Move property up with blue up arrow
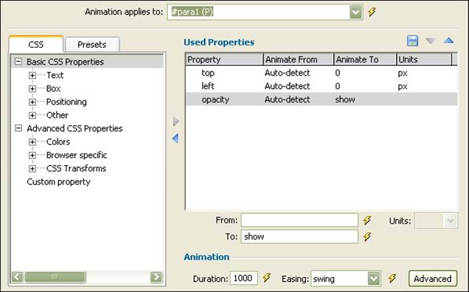Image resolution: width=469 pixels, height=292 pixels. coord(449,41)
